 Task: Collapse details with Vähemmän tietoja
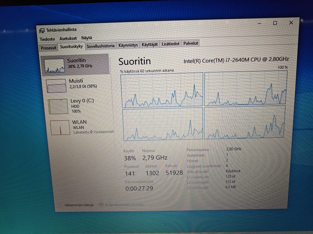(x=79, y=205)
